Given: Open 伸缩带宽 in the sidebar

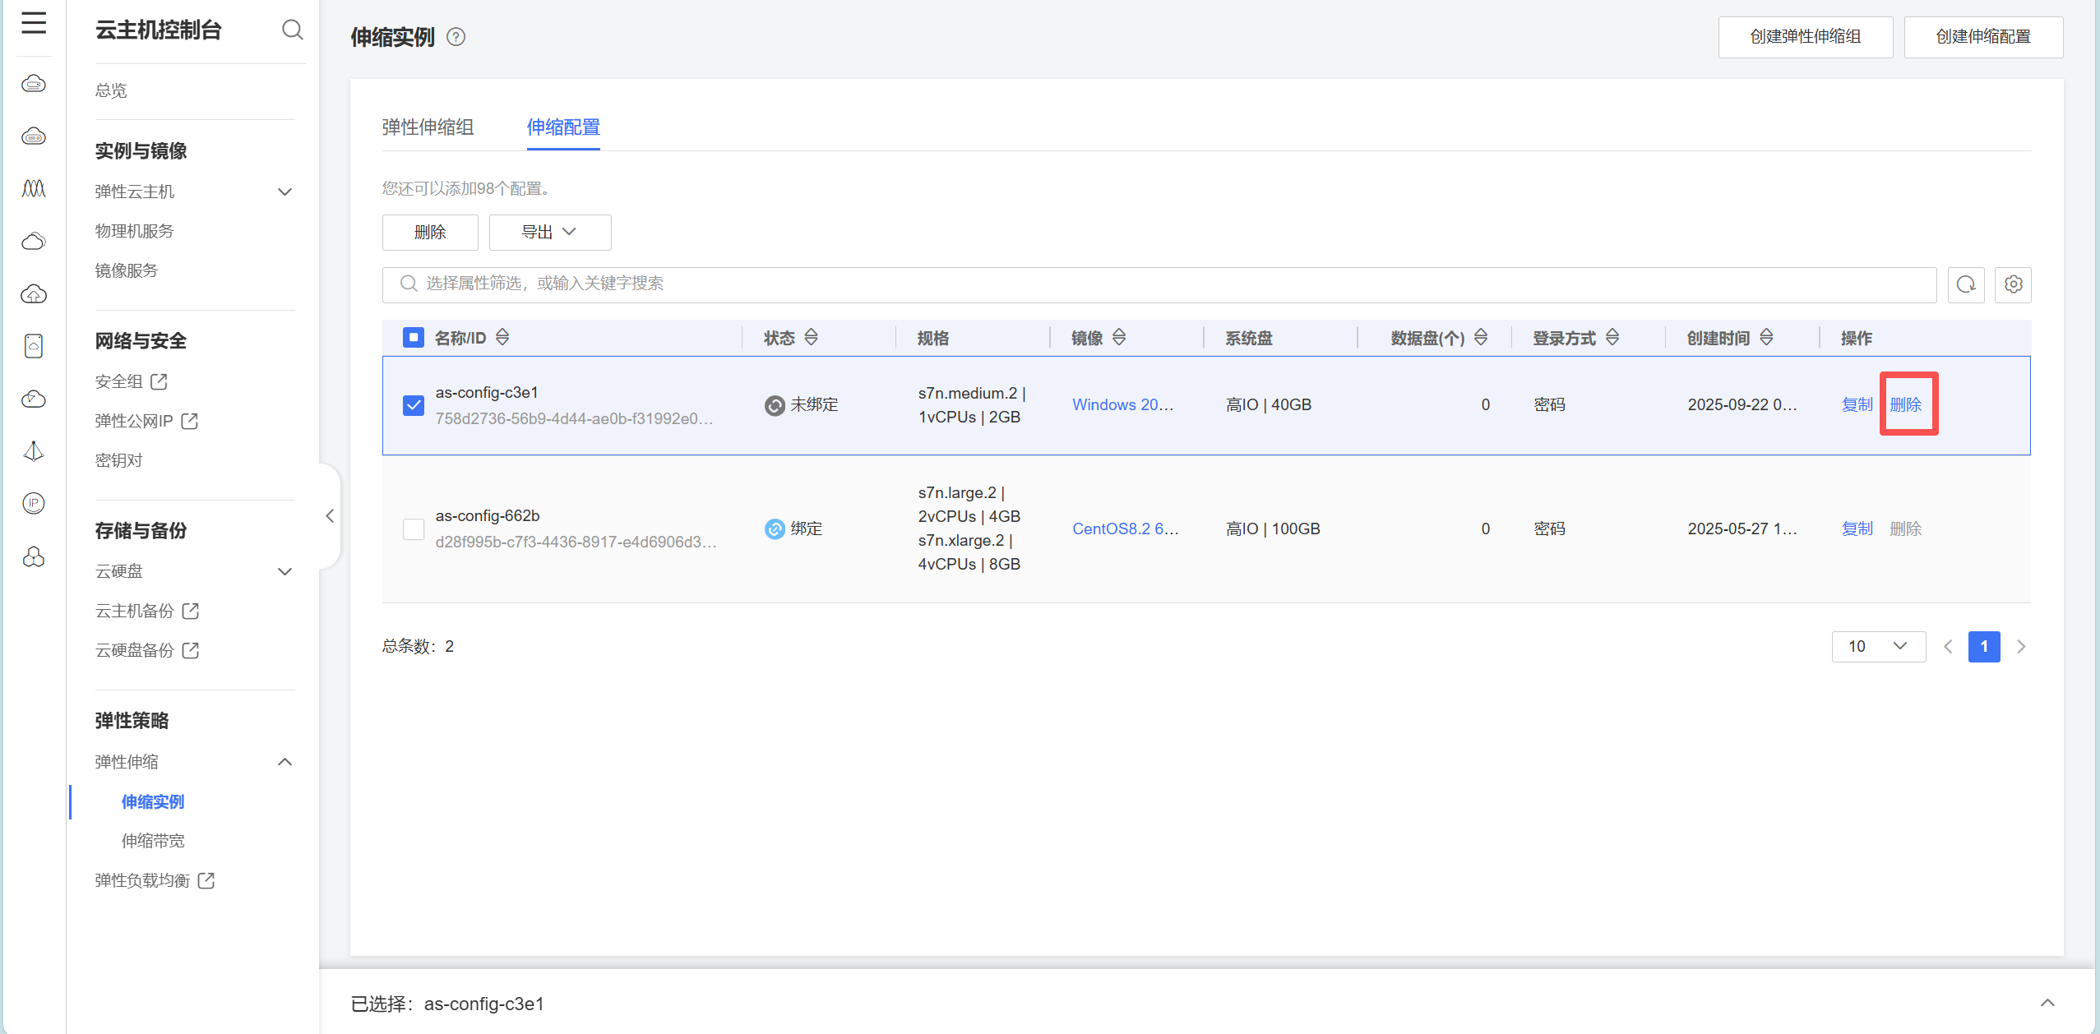Looking at the screenshot, I should 153,841.
